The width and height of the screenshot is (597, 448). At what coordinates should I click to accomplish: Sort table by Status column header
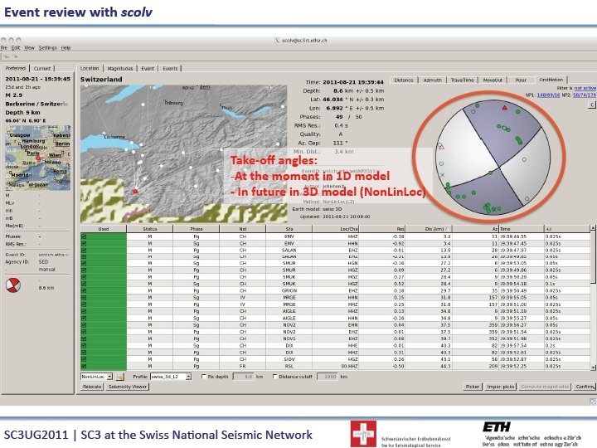150,229
